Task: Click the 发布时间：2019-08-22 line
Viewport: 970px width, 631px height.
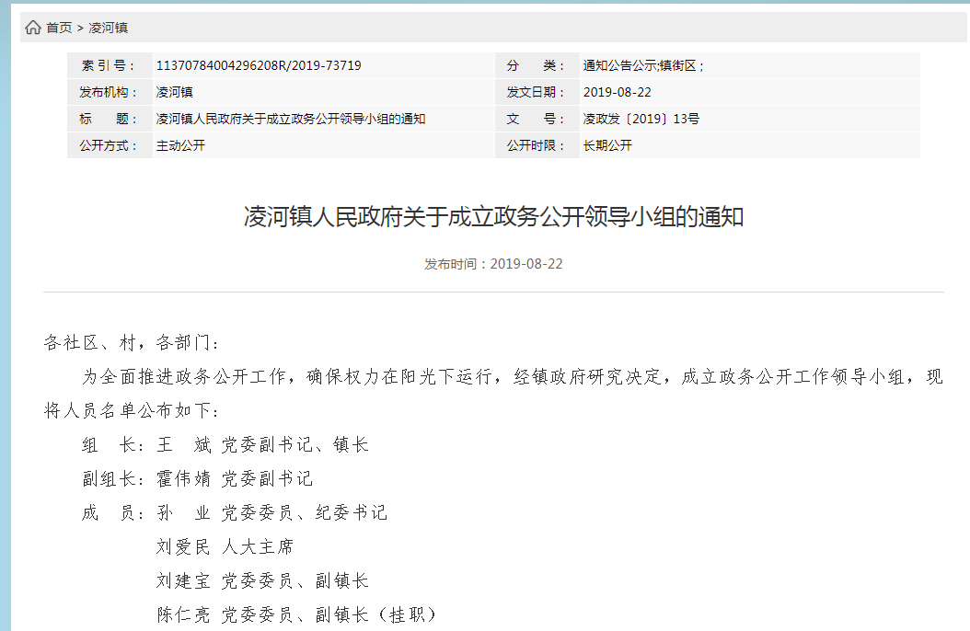Action: (x=493, y=264)
